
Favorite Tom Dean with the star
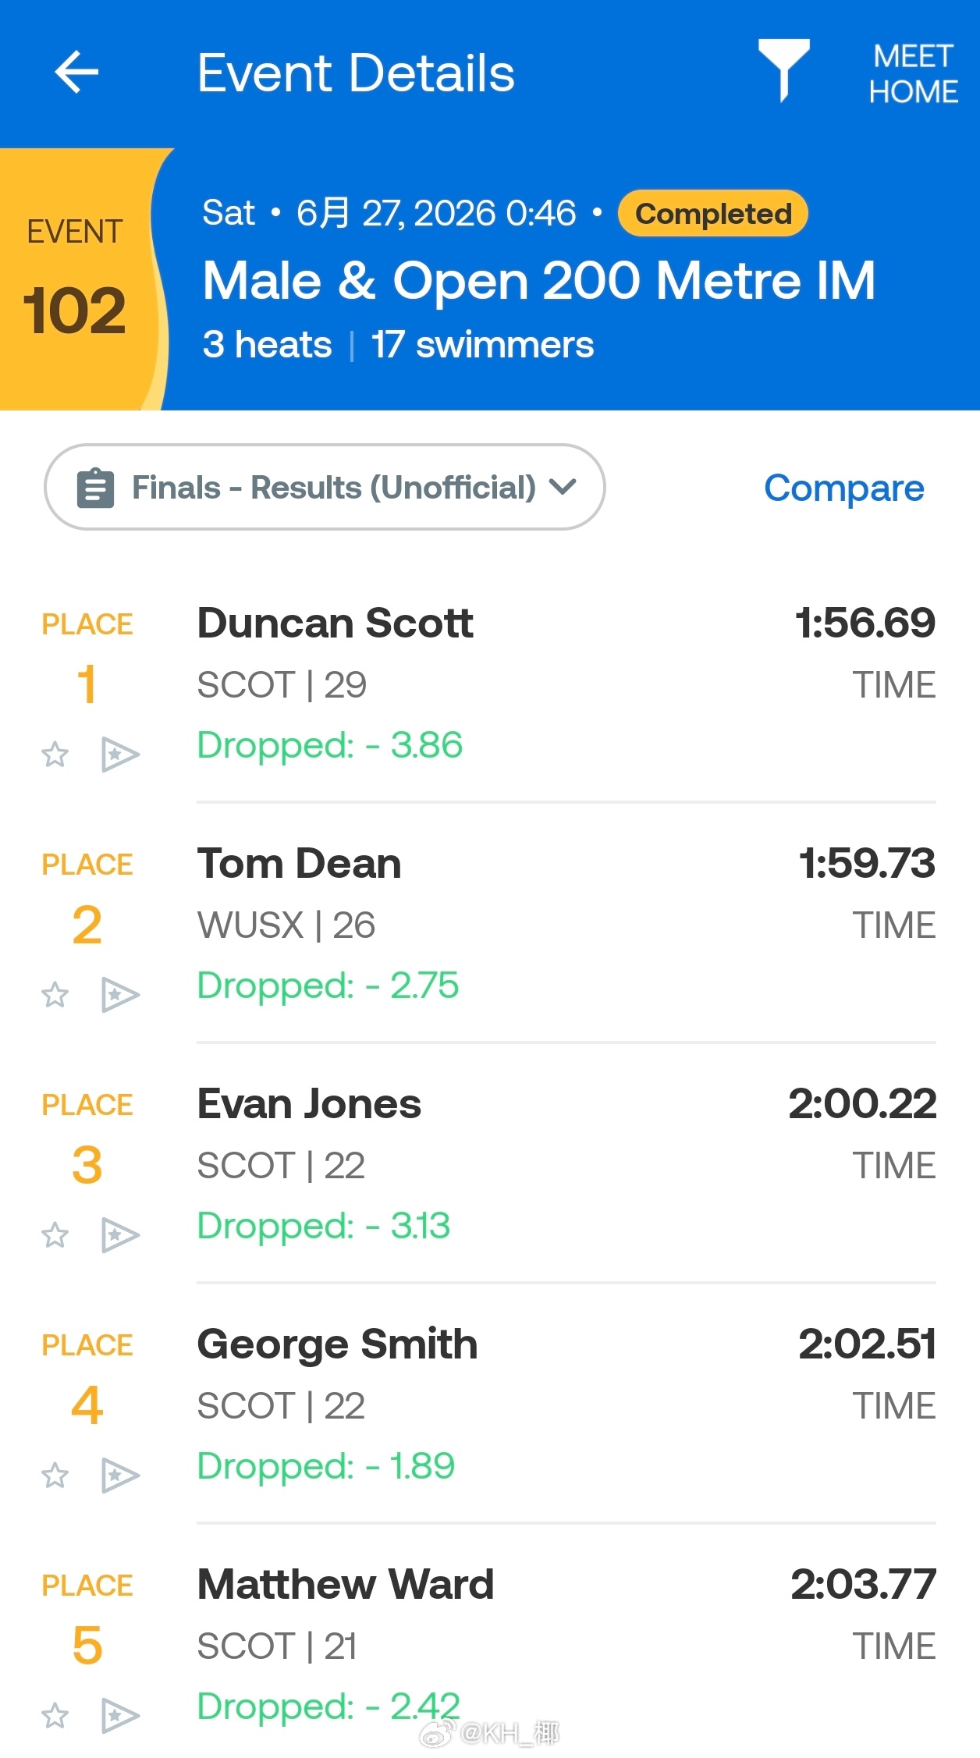(x=55, y=995)
